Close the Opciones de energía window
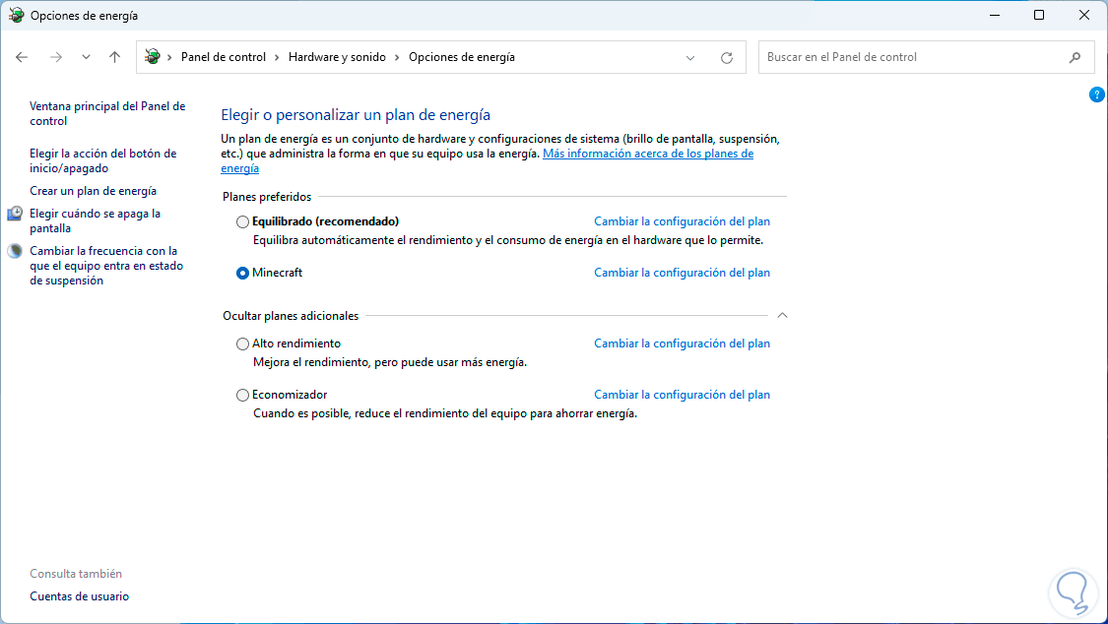 click(1084, 15)
